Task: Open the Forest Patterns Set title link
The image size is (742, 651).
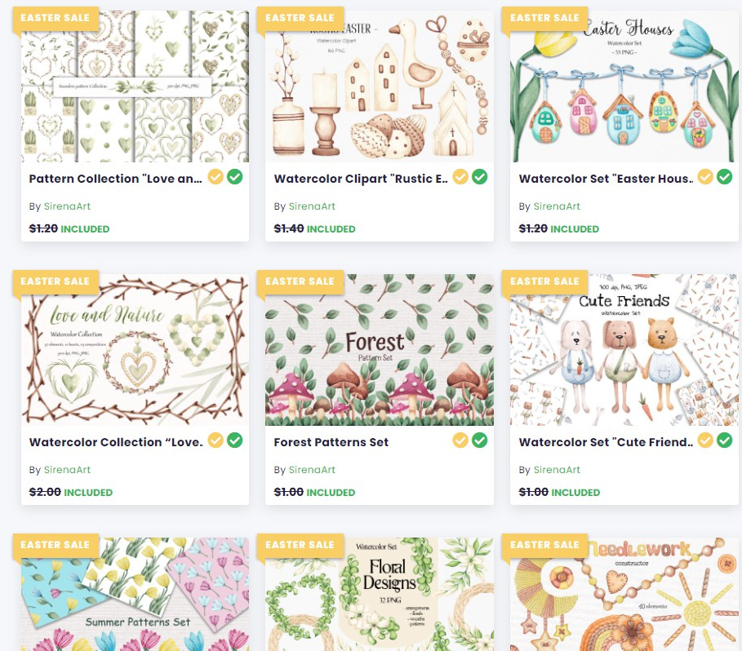Action: click(x=331, y=442)
